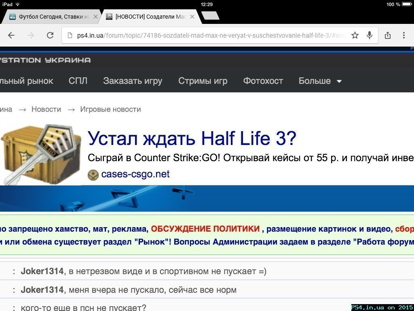
Task: Click Joker1314 in the 'меня вчера не пускало' message
Action: pos(42,290)
